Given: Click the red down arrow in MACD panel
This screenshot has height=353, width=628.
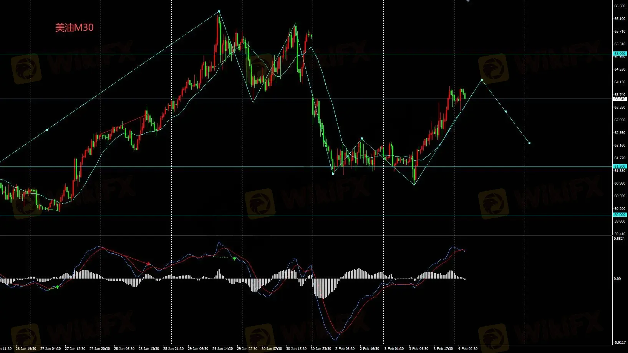Looking at the screenshot, I should tap(149, 264).
